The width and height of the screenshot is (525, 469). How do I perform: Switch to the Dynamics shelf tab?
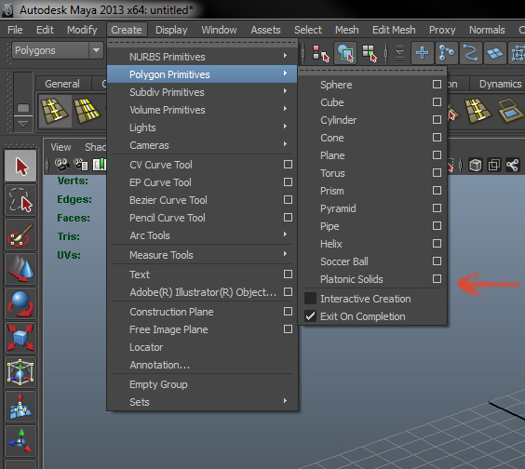500,84
